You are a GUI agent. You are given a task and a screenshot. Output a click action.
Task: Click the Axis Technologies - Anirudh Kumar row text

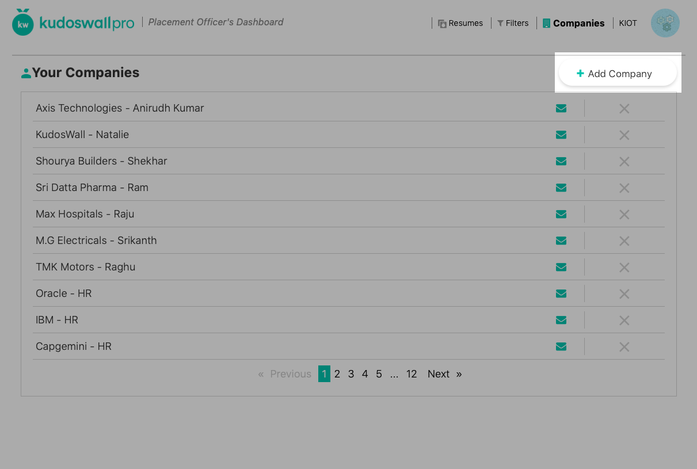120,108
